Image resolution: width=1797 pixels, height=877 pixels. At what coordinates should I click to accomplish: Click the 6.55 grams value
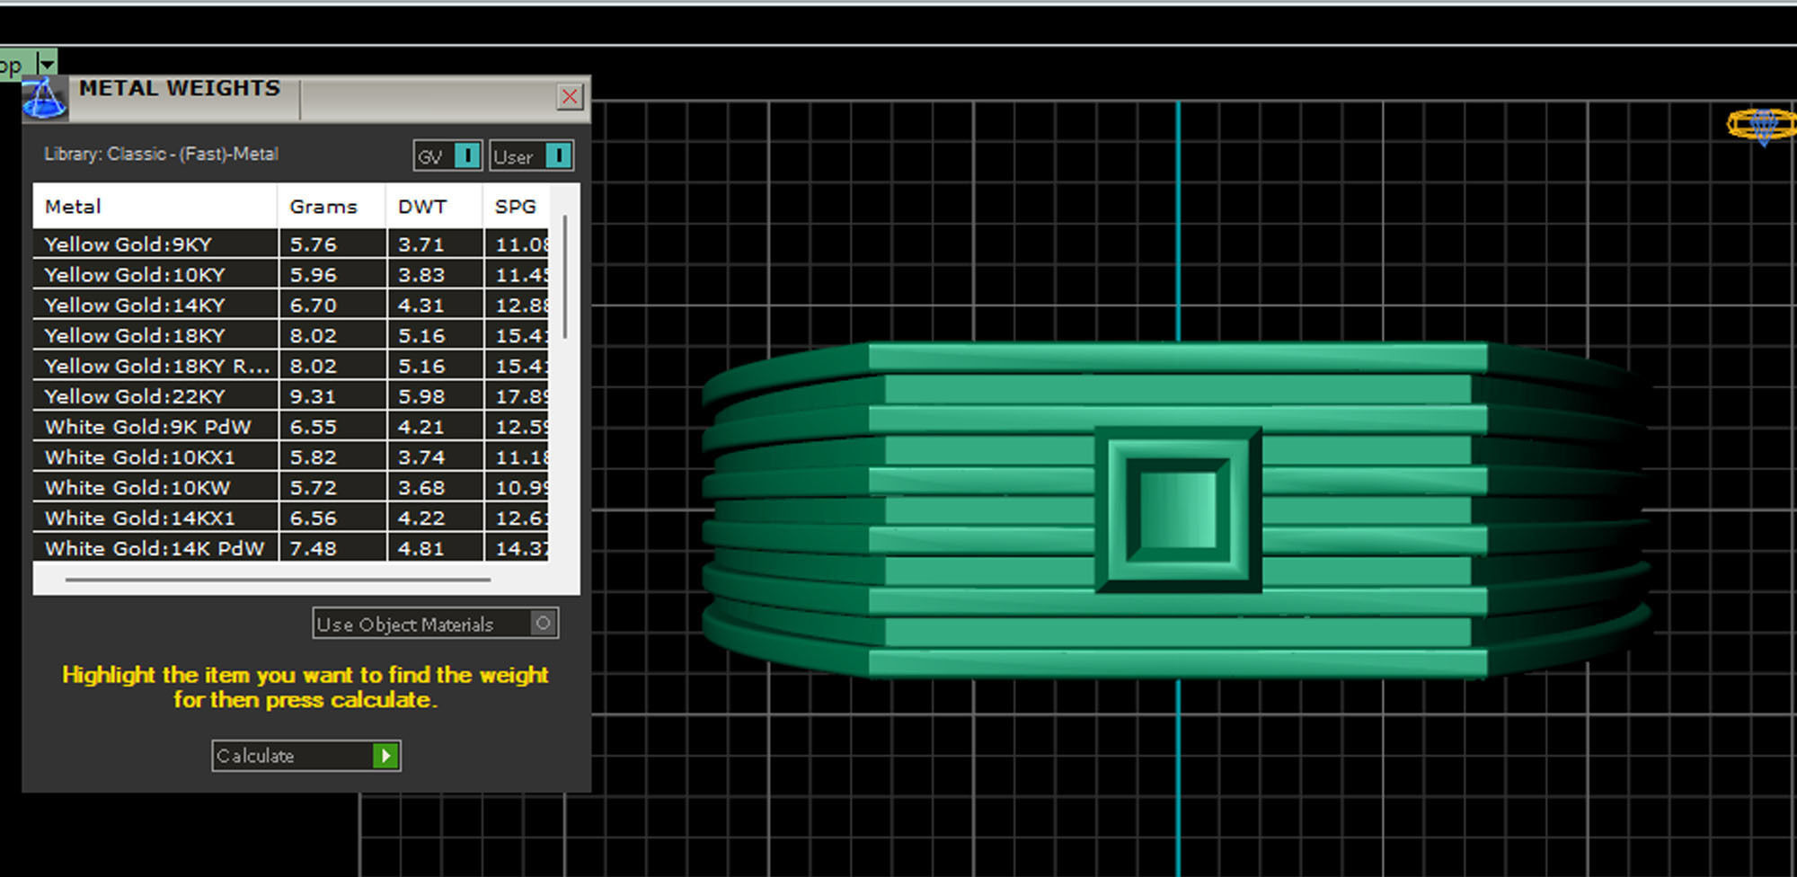pos(314,427)
